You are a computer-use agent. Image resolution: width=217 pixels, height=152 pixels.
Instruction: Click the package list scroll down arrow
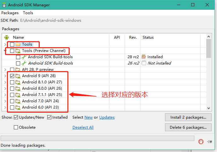[x=208, y=108]
